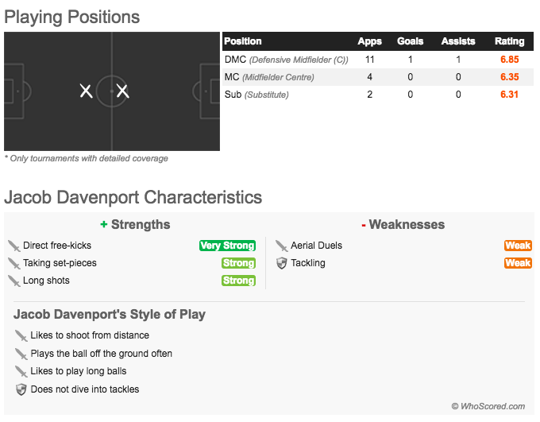Click sword icon beside Aerial Duels
The image size is (540, 422).
click(x=282, y=246)
